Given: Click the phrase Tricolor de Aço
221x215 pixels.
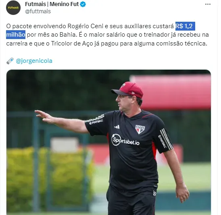Looking at the screenshot, I should [x=72, y=43].
